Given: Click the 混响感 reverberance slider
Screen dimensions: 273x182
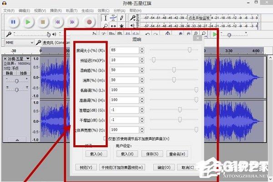Looking at the screenshot, I should [174, 69].
